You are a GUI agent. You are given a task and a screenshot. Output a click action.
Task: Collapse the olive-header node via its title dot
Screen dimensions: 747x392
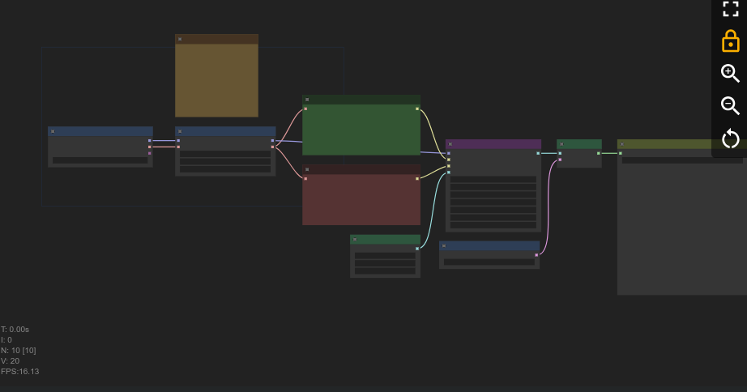[621, 144]
